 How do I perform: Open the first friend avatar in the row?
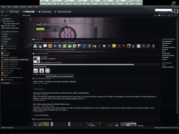(x=35, y=46)
